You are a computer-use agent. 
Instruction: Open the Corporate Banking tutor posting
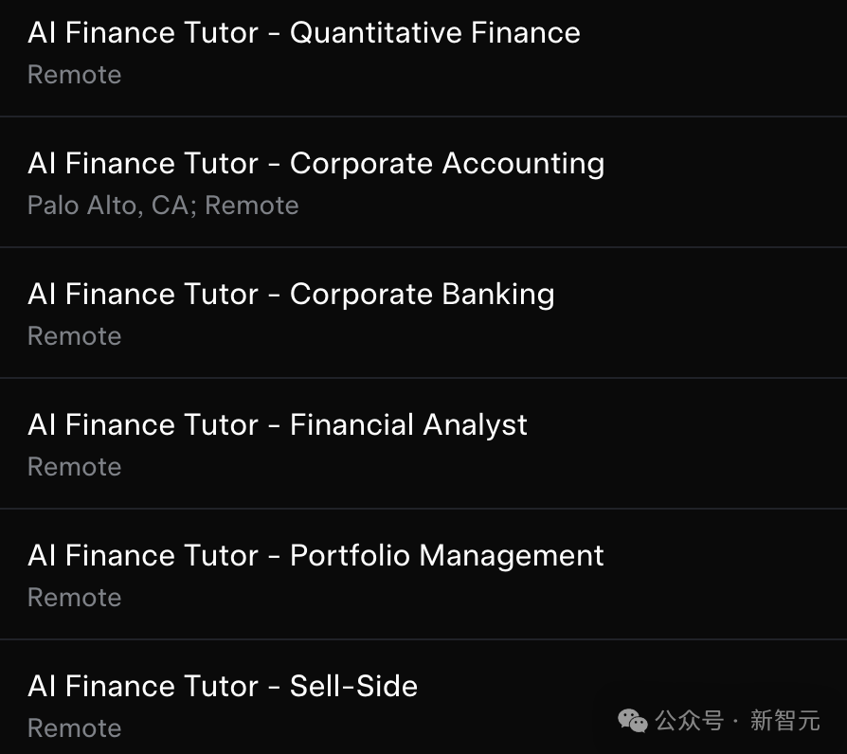click(x=291, y=295)
